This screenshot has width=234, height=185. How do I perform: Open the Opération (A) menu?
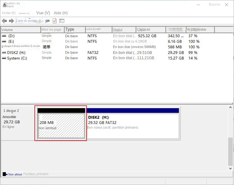(x=24, y=13)
